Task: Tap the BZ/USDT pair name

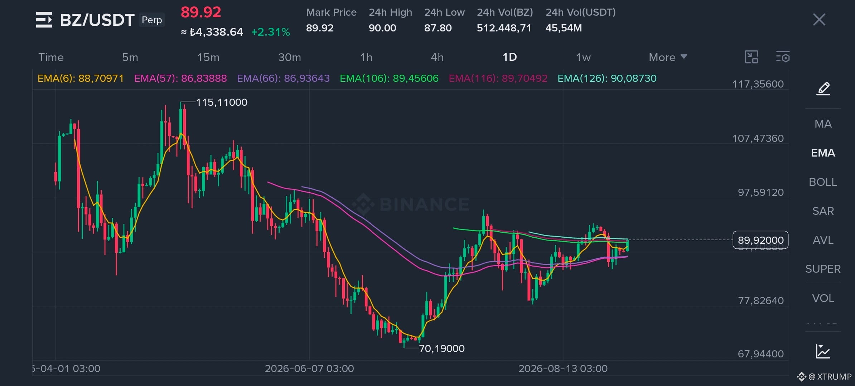Action: (97, 20)
